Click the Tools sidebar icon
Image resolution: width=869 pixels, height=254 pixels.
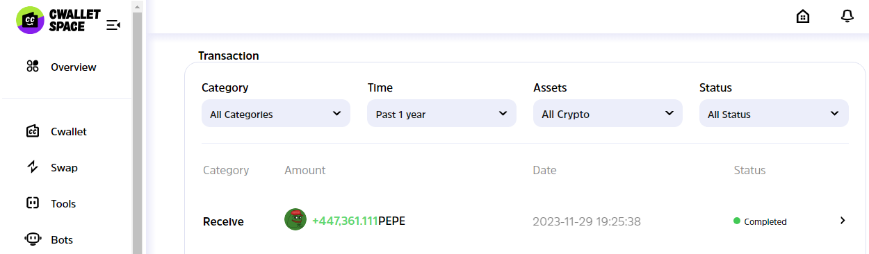pos(33,203)
